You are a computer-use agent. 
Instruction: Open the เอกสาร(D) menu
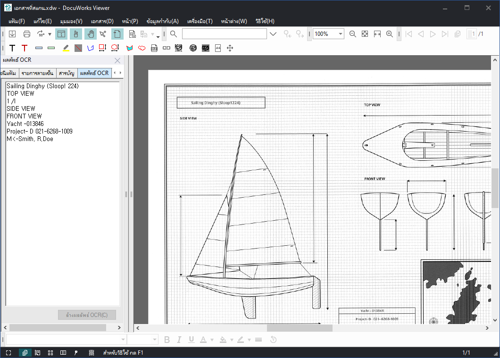pos(102,21)
